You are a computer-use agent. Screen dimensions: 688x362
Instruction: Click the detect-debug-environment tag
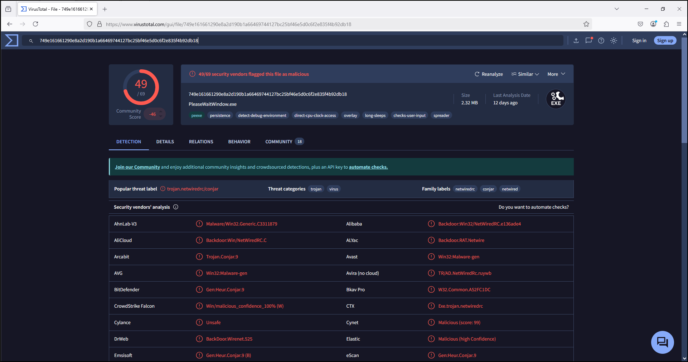[x=262, y=115]
